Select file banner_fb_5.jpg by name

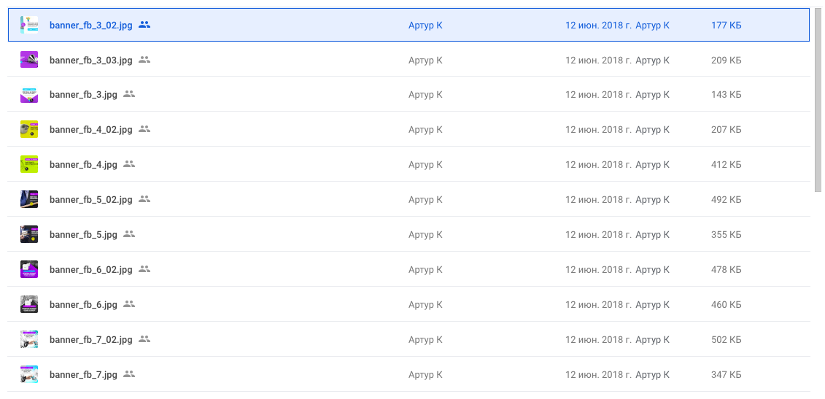pyautogui.click(x=83, y=235)
